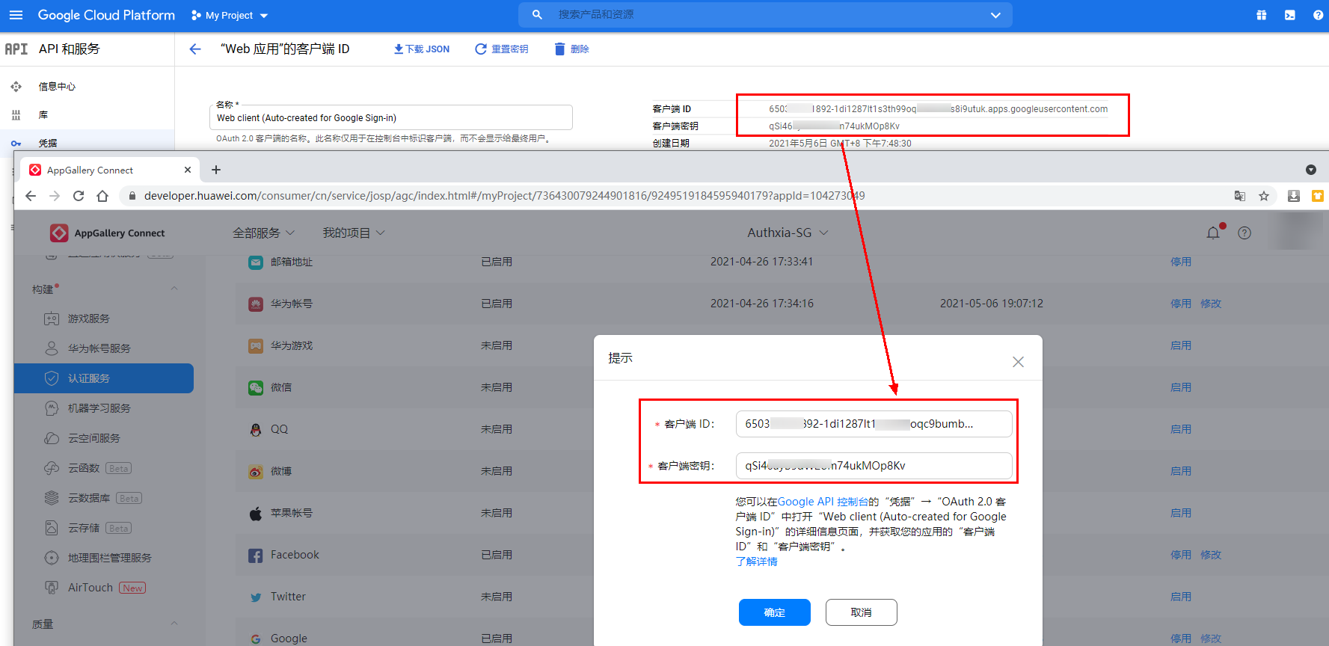The width and height of the screenshot is (1329, 646).
Task: Click the 邮箱地址 mail provider icon
Action: click(256, 262)
